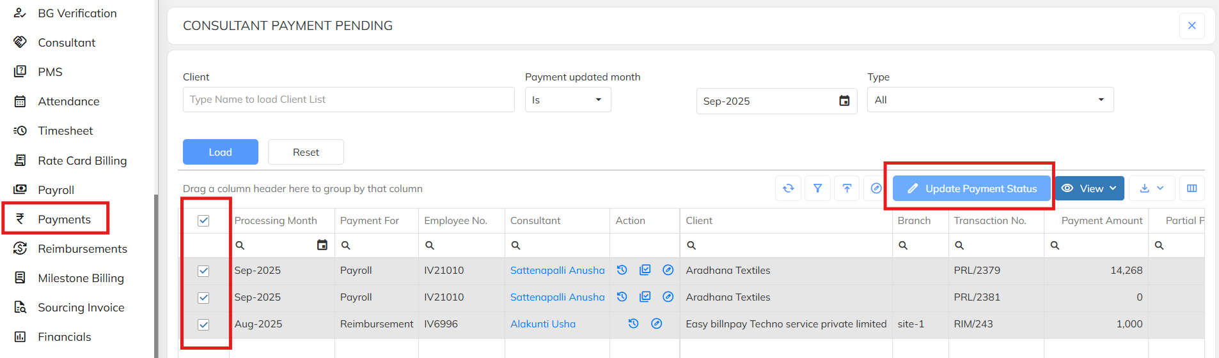Click the sidebar vertical scrollbar
Image resolution: width=1219 pixels, height=358 pixels.
click(x=156, y=274)
